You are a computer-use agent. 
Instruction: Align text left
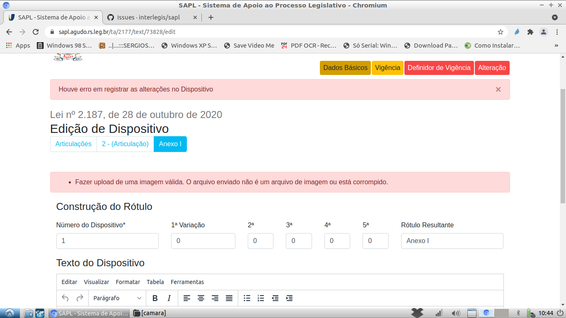(x=187, y=298)
